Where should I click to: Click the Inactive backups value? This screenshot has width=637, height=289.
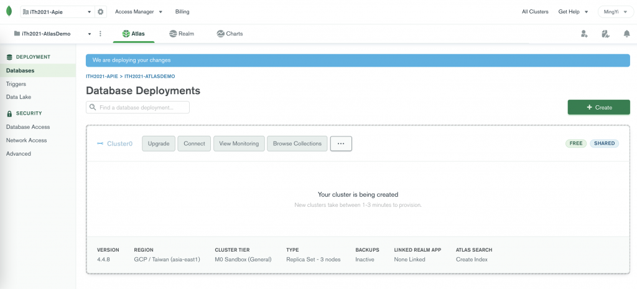(365, 259)
